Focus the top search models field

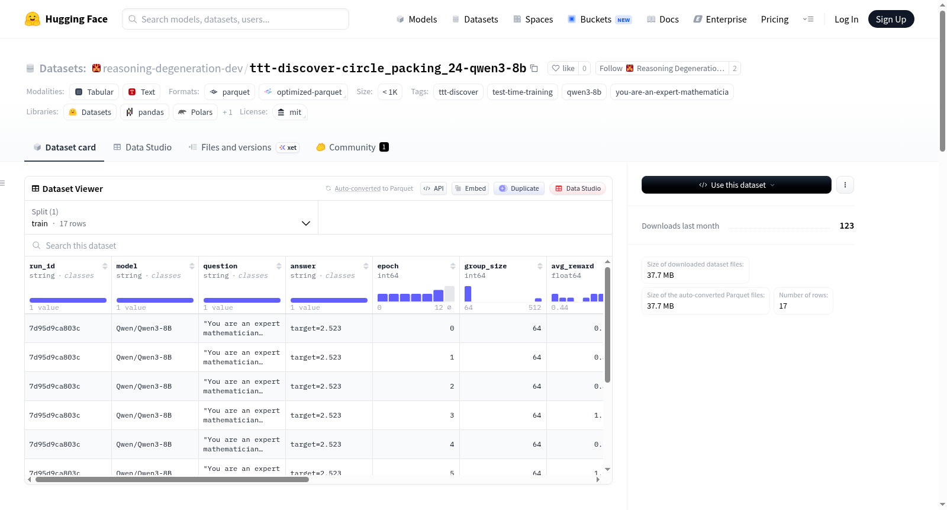coord(236,19)
